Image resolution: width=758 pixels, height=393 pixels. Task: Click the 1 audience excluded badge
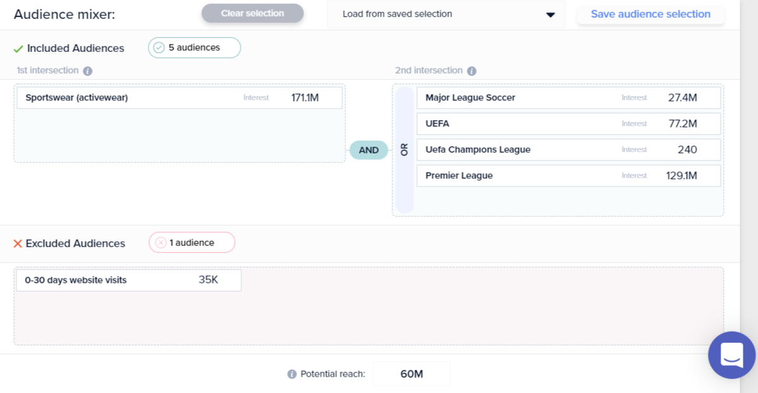pyautogui.click(x=192, y=243)
